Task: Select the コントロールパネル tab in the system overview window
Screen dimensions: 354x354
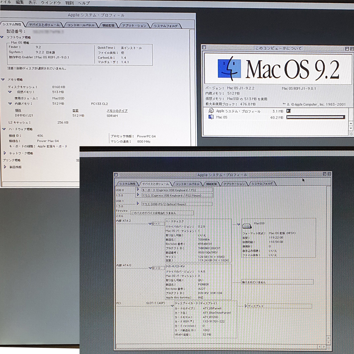Action: [81, 25]
